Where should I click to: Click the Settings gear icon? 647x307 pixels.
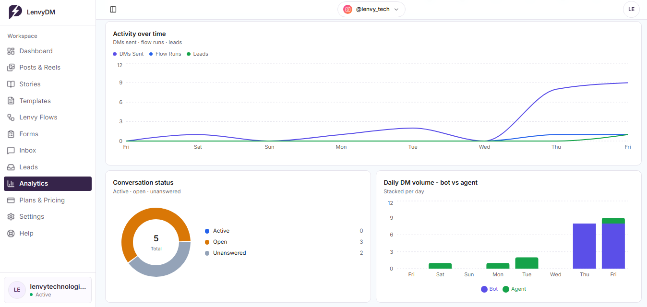point(11,217)
